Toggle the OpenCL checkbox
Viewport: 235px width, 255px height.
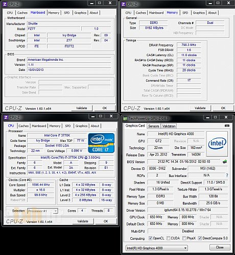coord(150,238)
